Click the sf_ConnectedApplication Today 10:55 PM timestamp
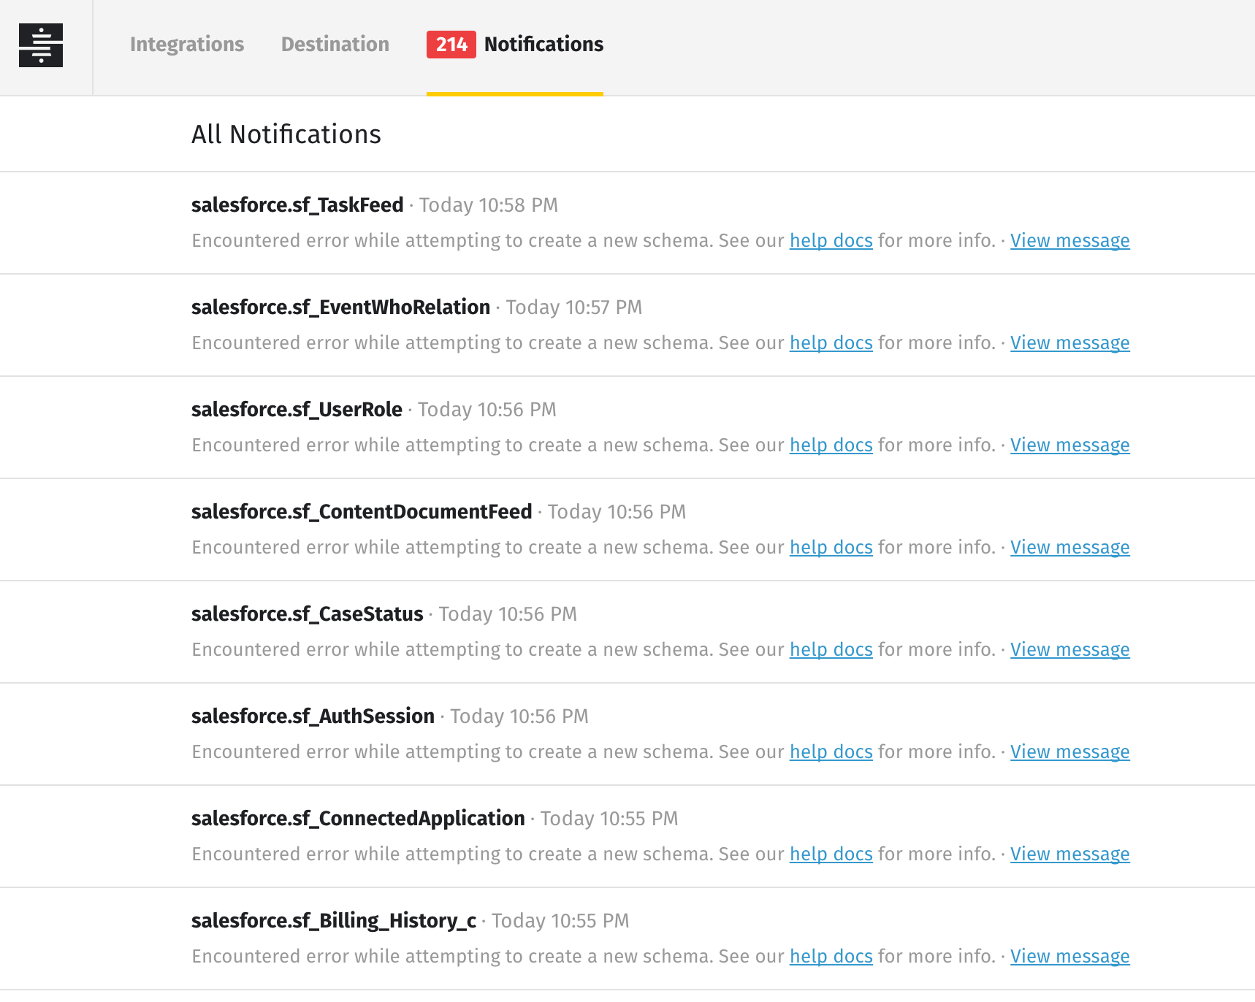The width and height of the screenshot is (1255, 1002). 609,819
